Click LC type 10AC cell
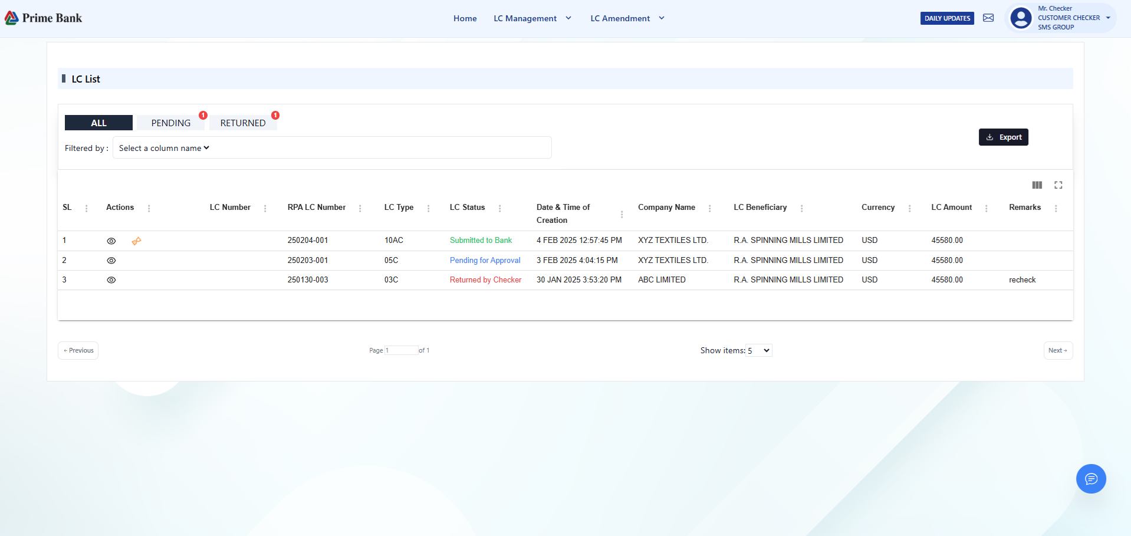1131x536 pixels. pyautogui.click(x=394, y=241)
